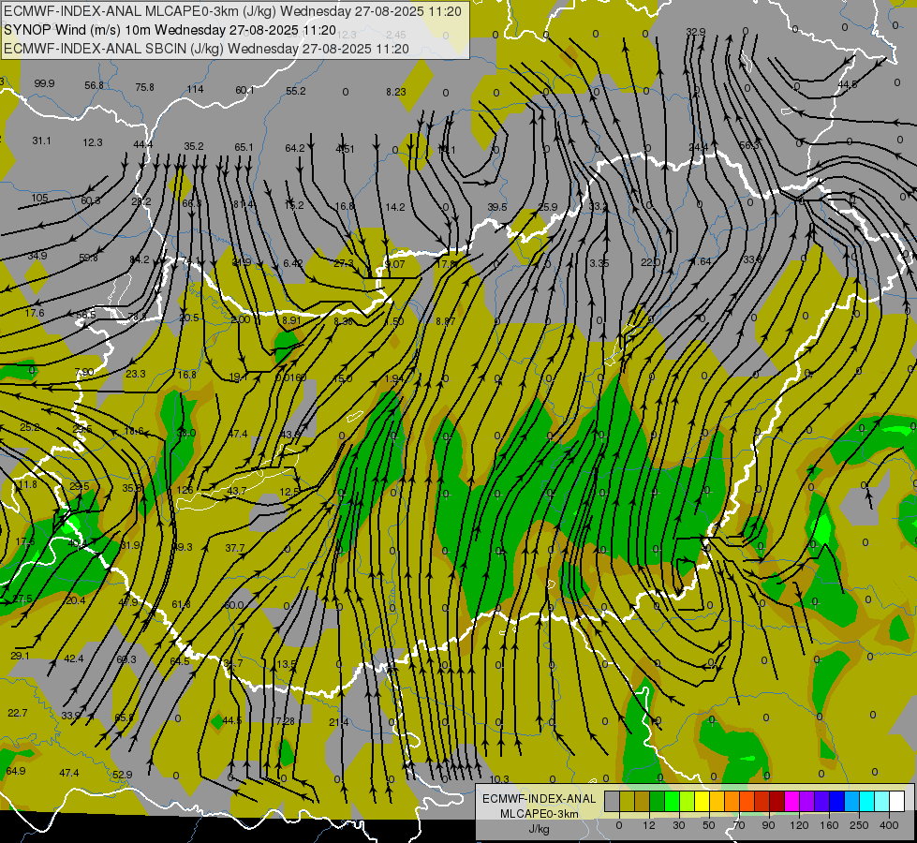Click the legend title ECMWF-INDEX-ANAL

(540, 799)
